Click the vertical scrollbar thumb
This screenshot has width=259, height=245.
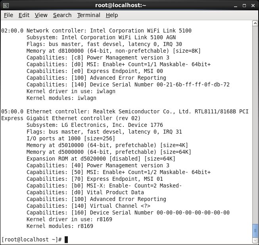(255, 230)
